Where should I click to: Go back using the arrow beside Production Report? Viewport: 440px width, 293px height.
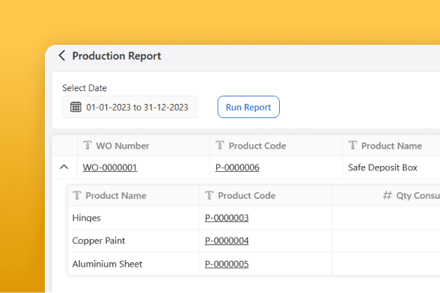pyautogui.click(x=62, y=55)
